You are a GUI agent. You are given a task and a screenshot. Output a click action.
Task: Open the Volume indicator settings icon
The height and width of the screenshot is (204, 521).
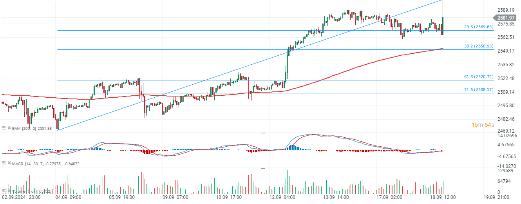pyautogui.click(x=4, y=191)
